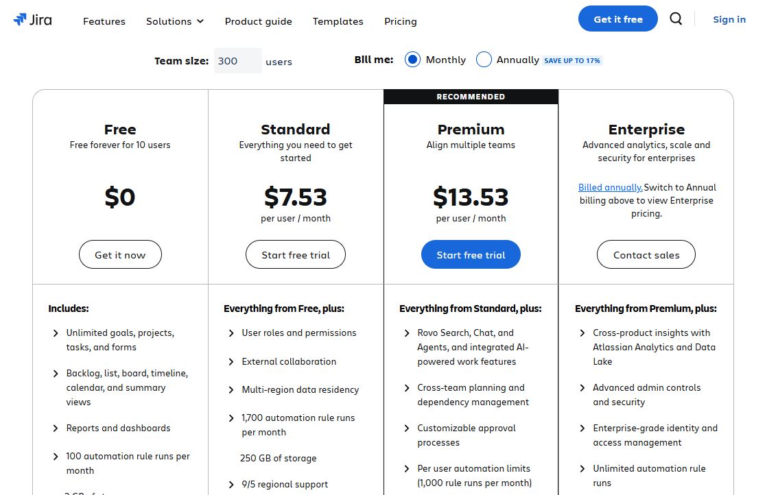Open the Solutions dropdown menu
This screenshot has width=778, height=495.
pyautogui.click(x=174, y=21)
